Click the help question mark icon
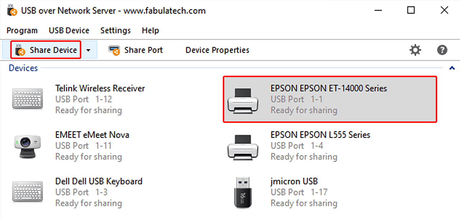 pos(442,50)
